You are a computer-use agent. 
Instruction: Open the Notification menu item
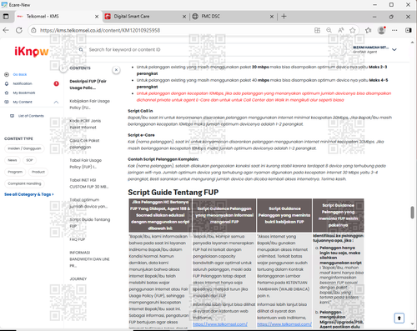click(23, 83)
